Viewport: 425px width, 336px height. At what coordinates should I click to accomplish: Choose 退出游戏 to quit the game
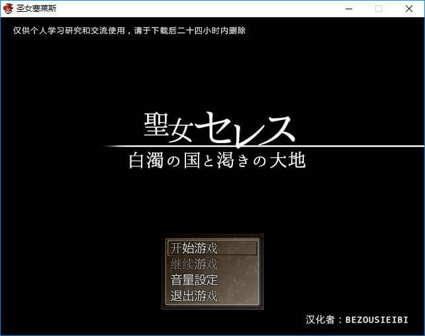[194, 296]
